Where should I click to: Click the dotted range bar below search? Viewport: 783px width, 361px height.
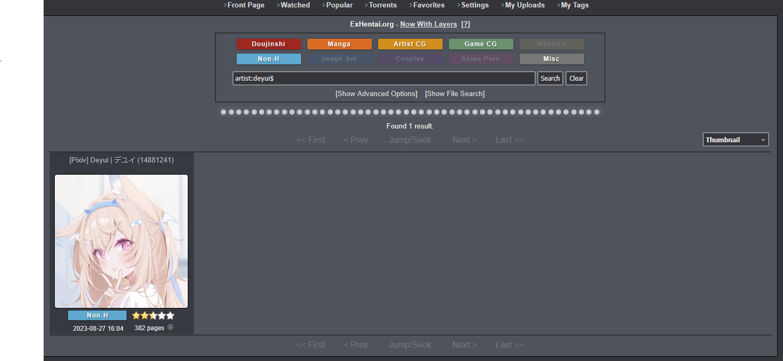(410, 112)
